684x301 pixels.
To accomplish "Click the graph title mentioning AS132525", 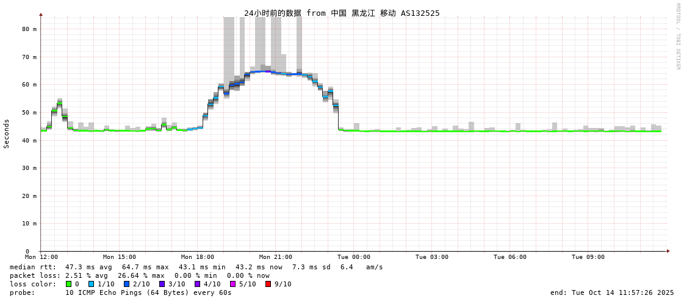I will (x=342, y=13).
